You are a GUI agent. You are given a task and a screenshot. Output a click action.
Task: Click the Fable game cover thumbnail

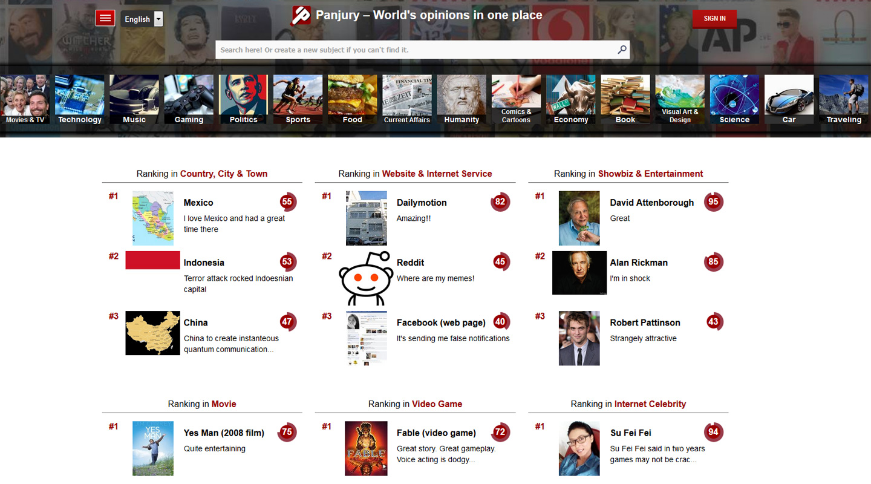pos(366,448)
